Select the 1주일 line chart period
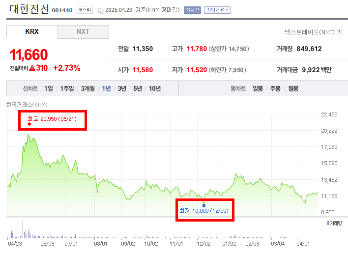This screenshot has height=253, width=348. coord(67,89)
